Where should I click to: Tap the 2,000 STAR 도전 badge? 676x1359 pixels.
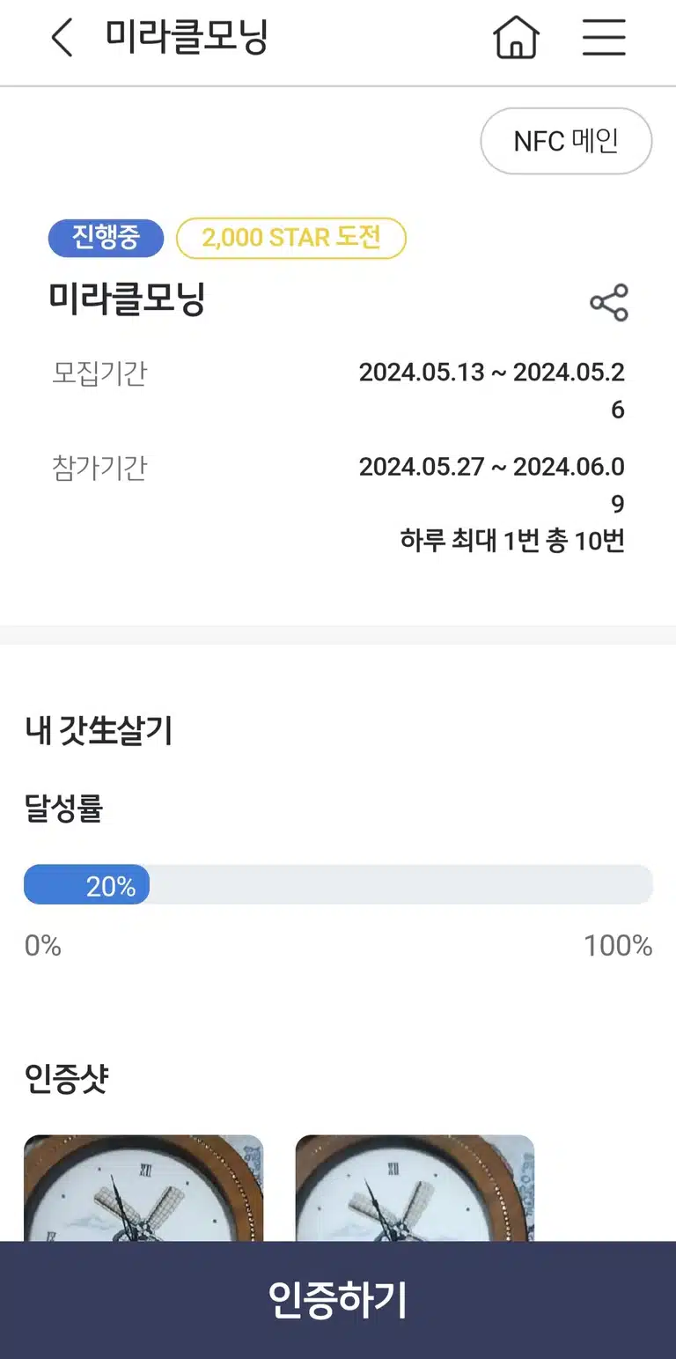point(291,238)
